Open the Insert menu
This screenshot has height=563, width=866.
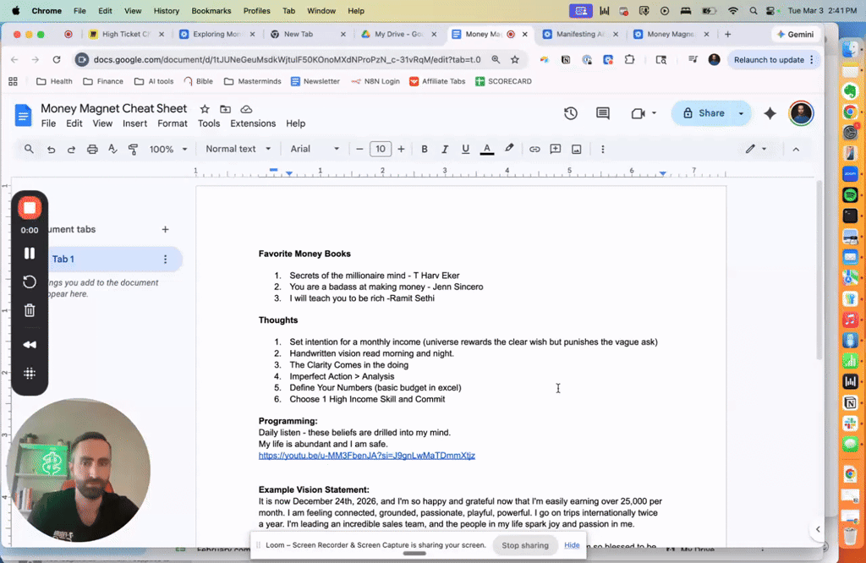(134, 123)
